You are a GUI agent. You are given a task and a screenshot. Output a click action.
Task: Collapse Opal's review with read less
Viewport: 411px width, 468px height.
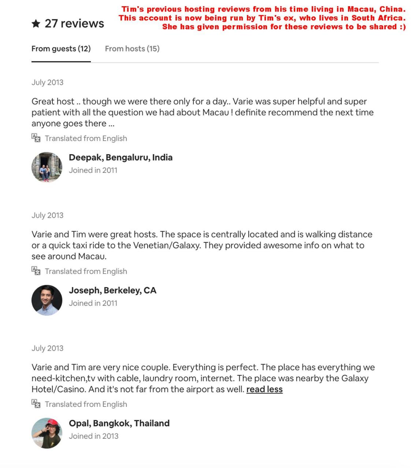264,389
